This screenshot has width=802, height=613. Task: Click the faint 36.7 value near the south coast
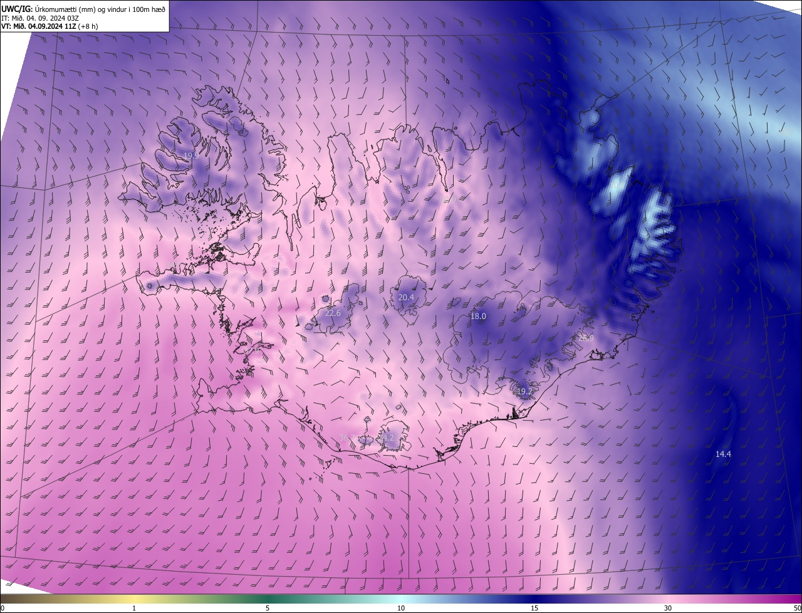pyautogui.click(x=346, y=438)
